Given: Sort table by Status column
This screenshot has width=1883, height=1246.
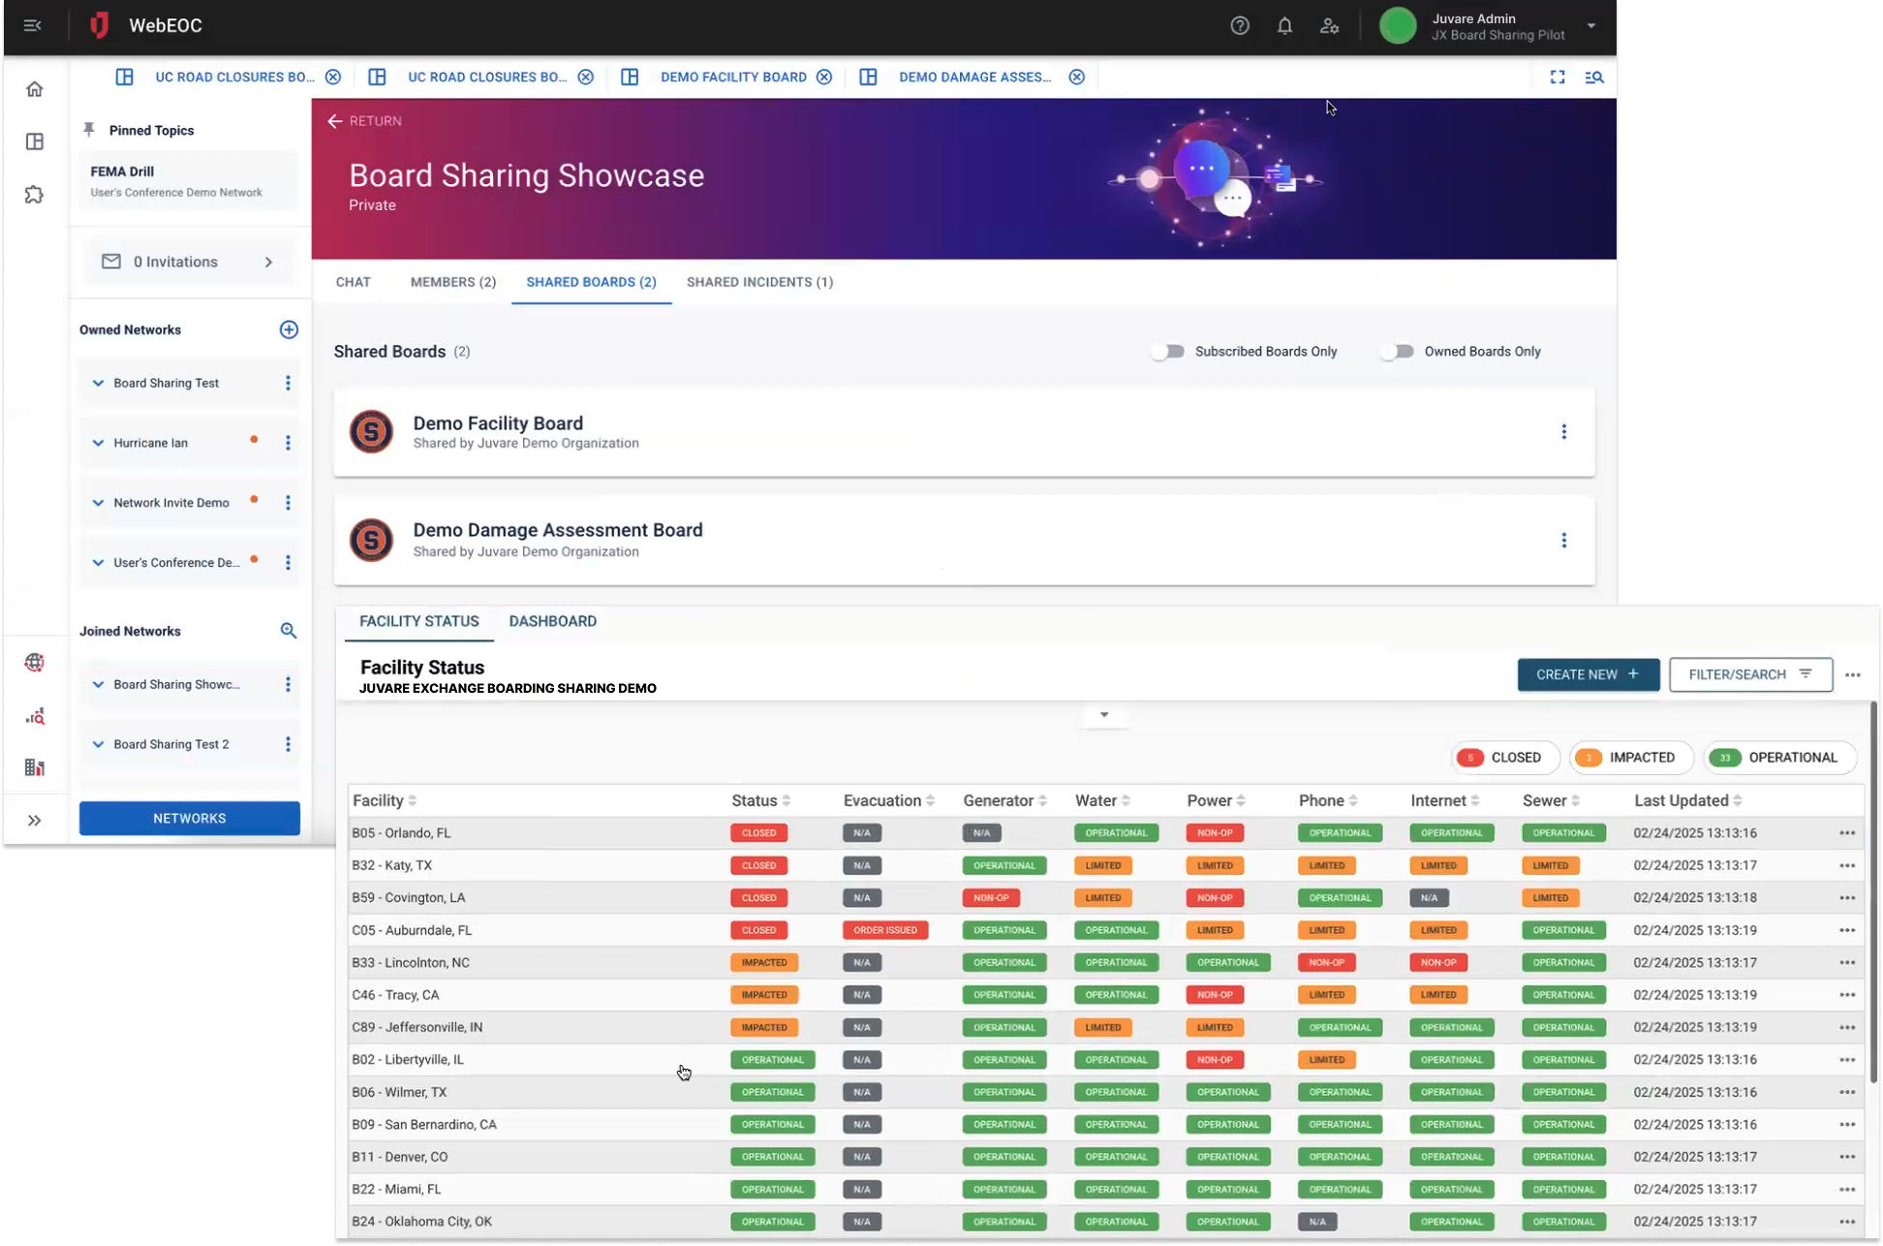Looking at the screenshot, I should [761, 801].
